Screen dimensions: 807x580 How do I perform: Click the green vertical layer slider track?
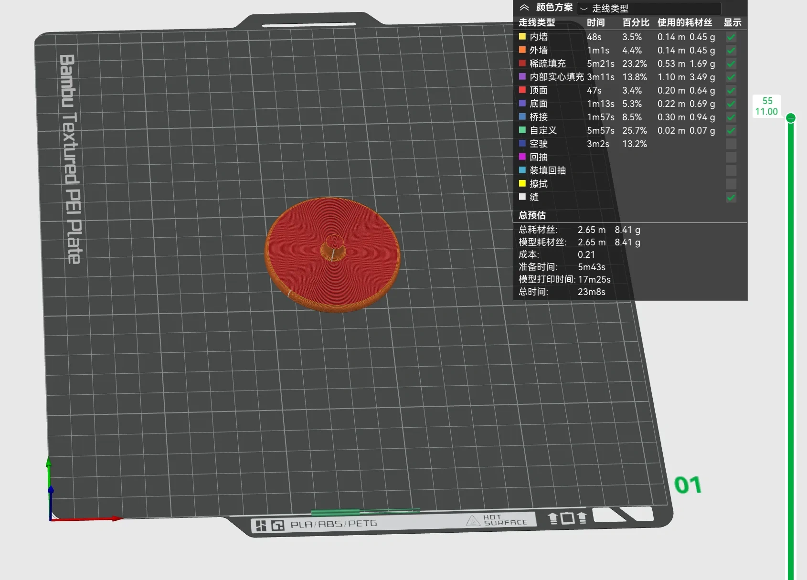tap(791, 351)
